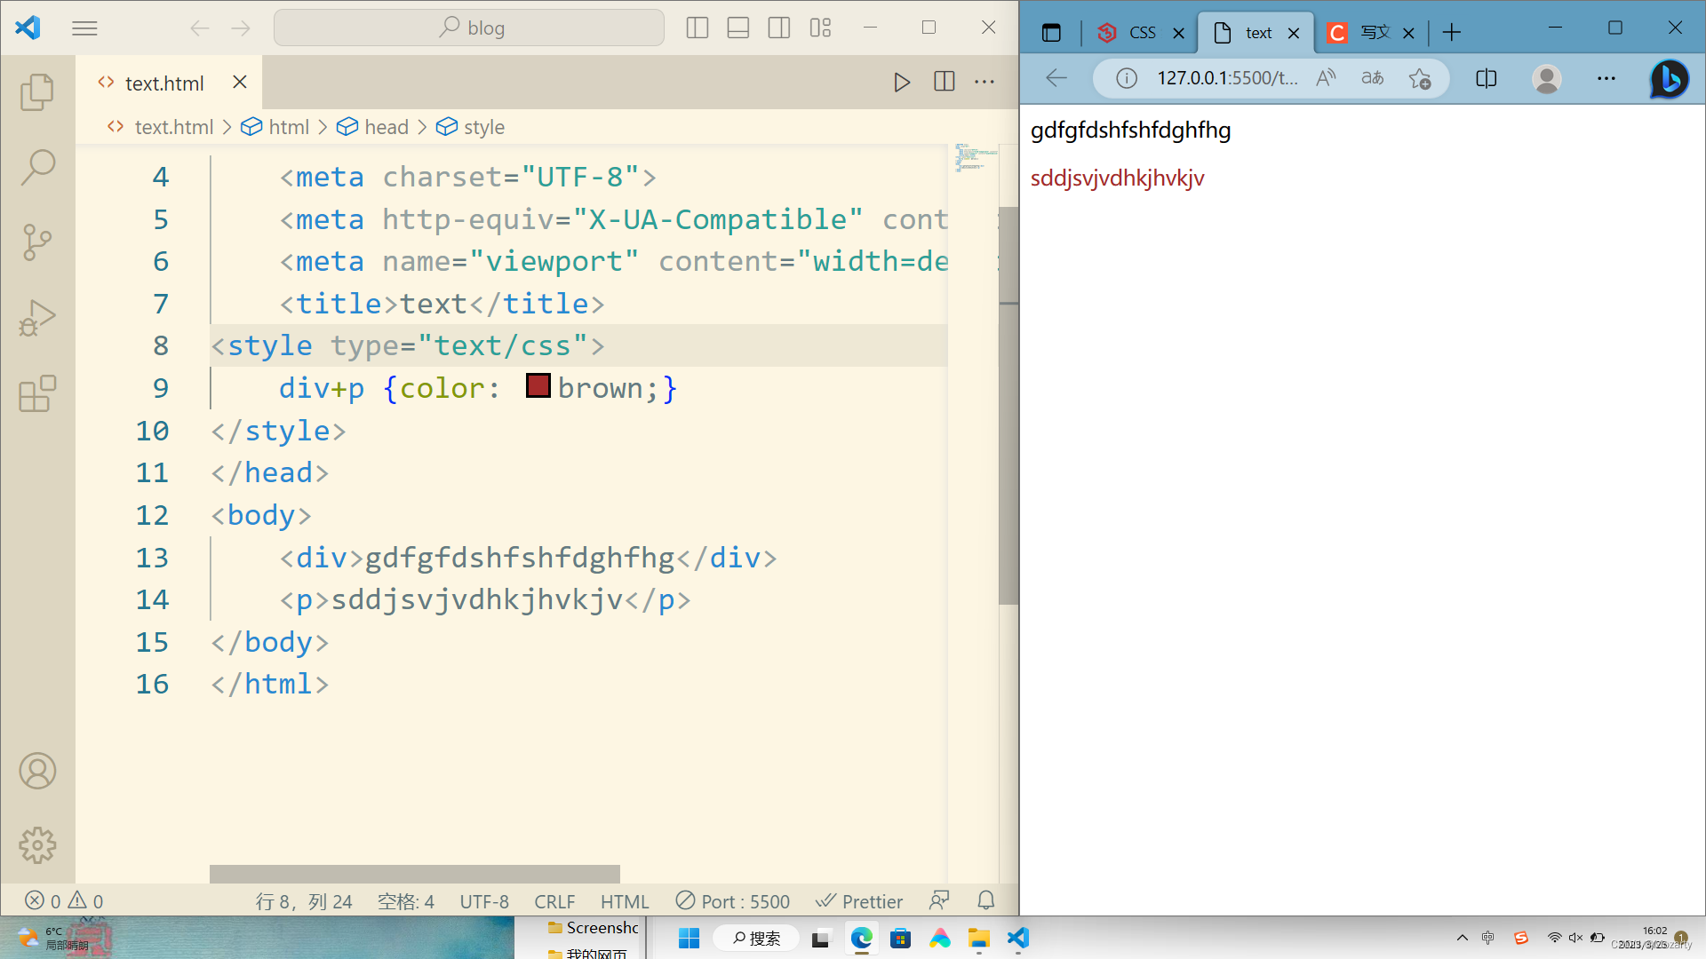Open the VS Code hamburger menu
The image size is (1706, 959).
pos(84,28)
